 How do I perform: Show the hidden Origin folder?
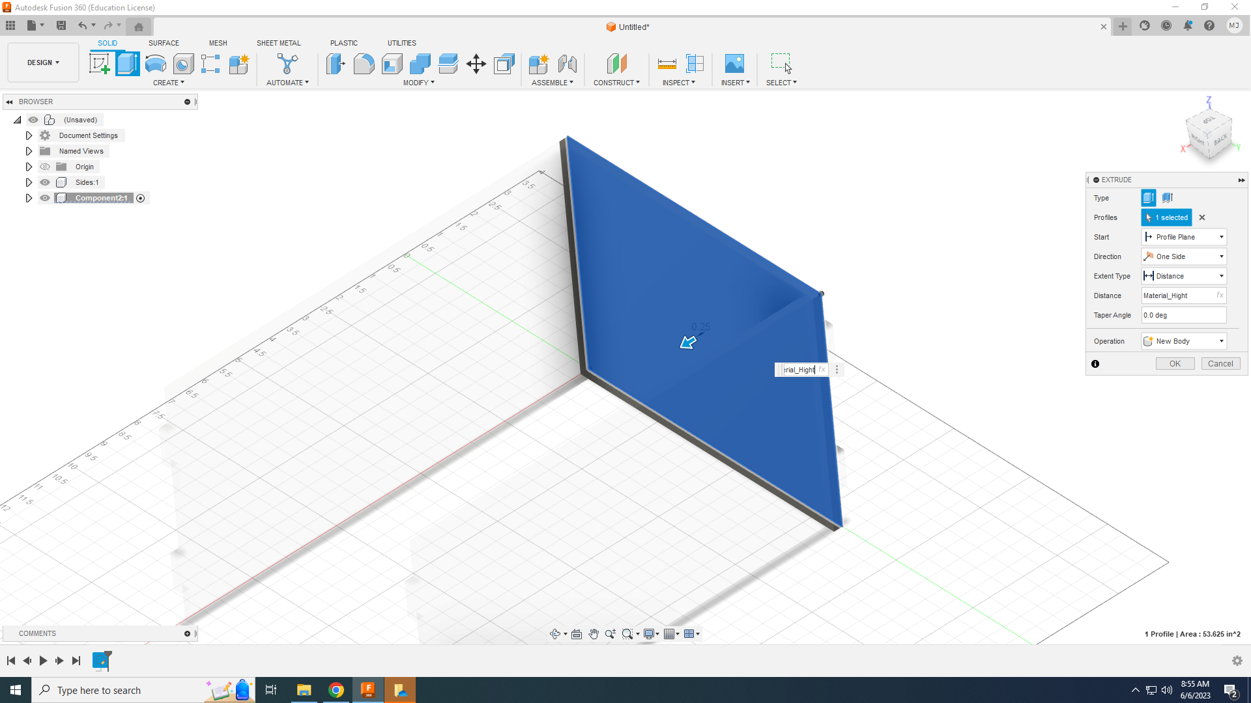[x=45, y=167]
